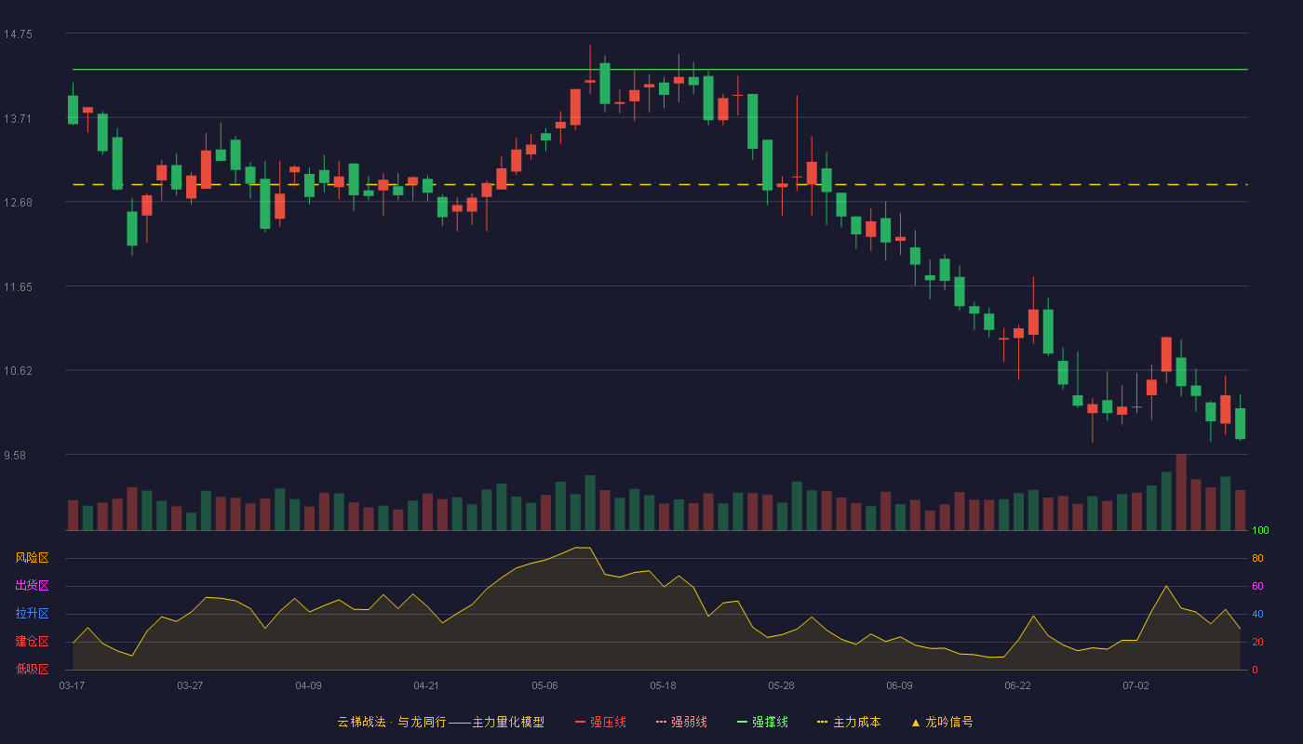The width and height of the screenshot is (1303, 744).
Task: Click the 04-09 date label
Action: tap(308, 685)
